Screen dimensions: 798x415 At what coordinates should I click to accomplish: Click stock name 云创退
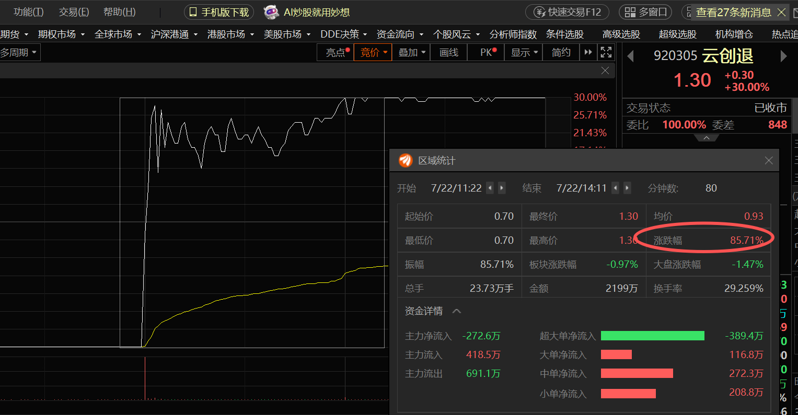(x=728, y=56)
